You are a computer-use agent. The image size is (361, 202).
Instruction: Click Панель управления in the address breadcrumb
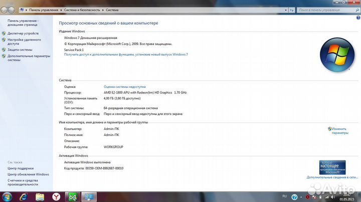click(44, 10)
